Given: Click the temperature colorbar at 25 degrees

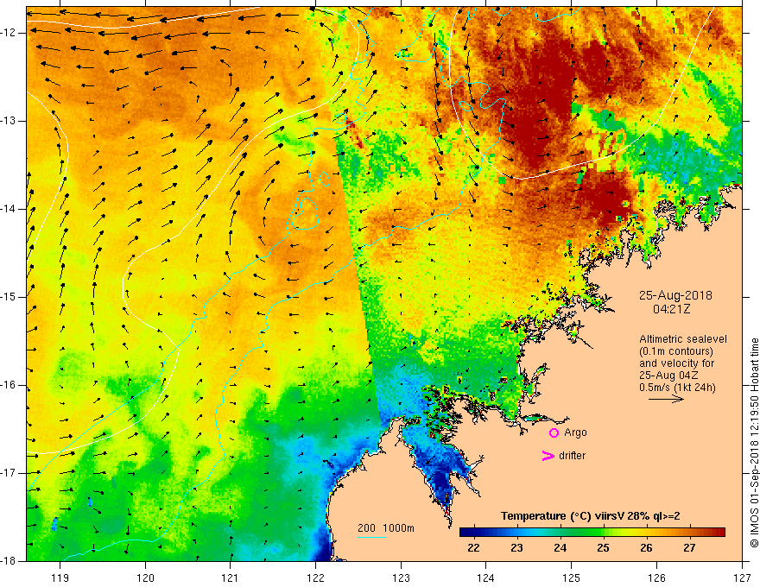Looking at the screenshot, I should 603,533.
